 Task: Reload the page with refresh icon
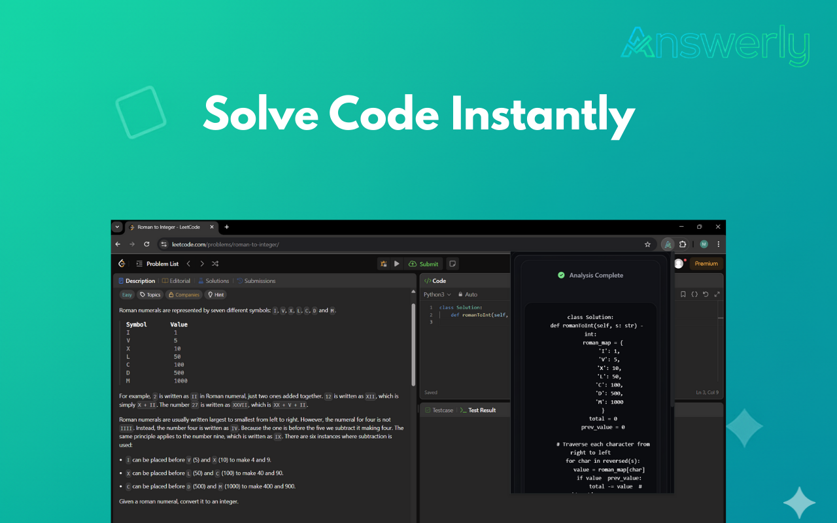pos(146,244)
